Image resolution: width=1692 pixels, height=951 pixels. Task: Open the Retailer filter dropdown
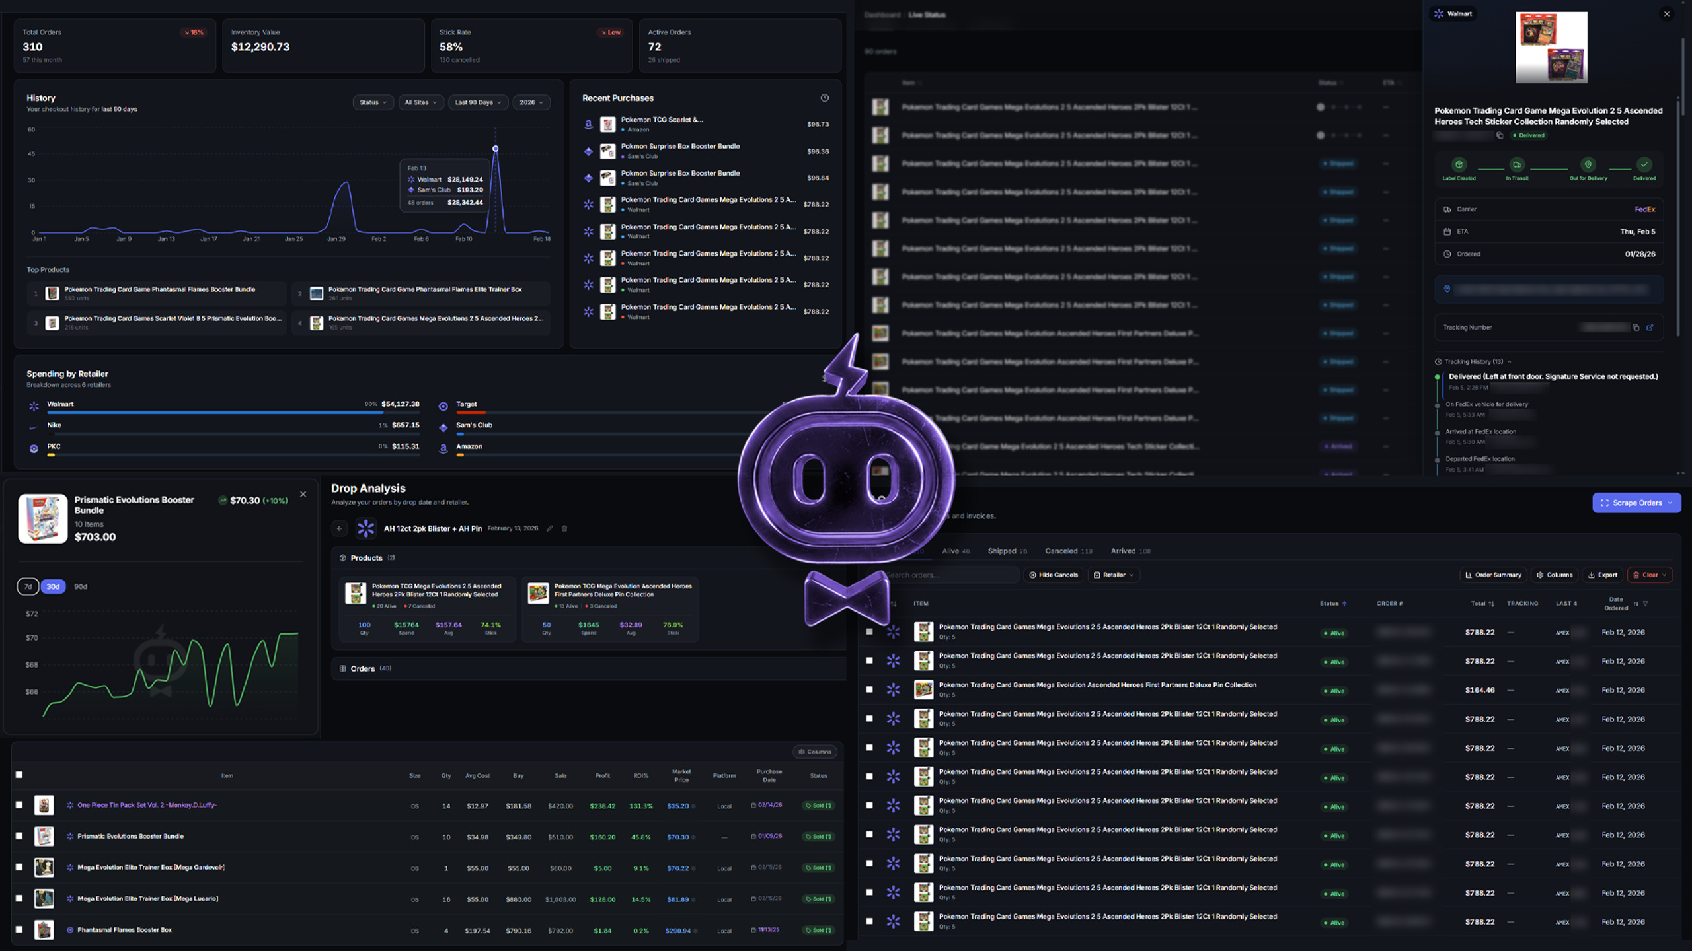(1114, 575)
